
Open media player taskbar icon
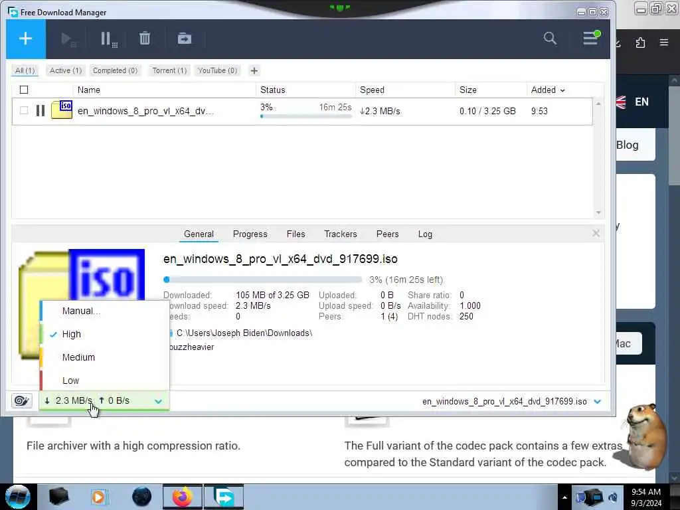[99, 497]
